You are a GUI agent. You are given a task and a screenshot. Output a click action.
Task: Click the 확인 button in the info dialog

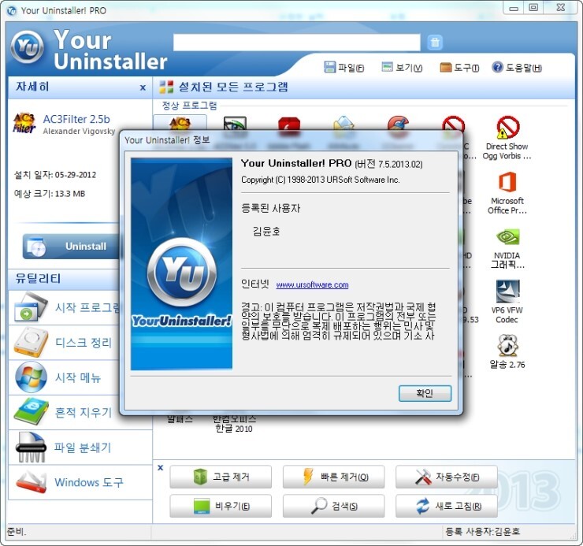(425, 393)
